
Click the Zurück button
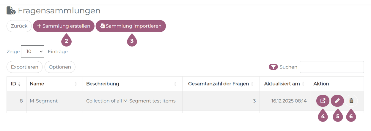(19, 26)
